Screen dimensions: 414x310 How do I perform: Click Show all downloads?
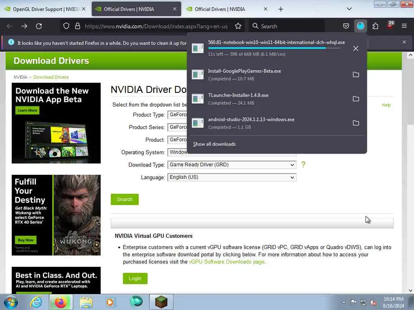click(x=214, y=144)
